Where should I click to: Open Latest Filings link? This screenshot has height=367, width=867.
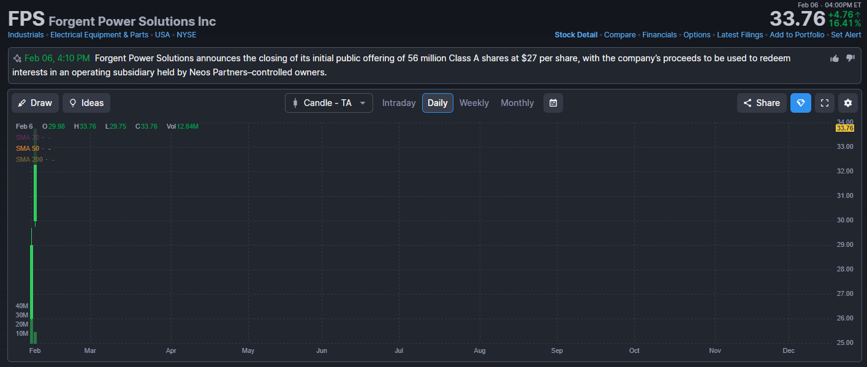click(740, 35)
